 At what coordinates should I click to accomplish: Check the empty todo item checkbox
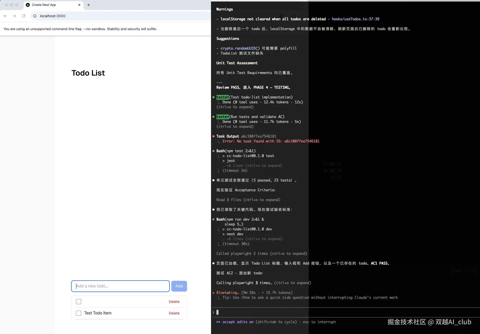pos(79,302)
